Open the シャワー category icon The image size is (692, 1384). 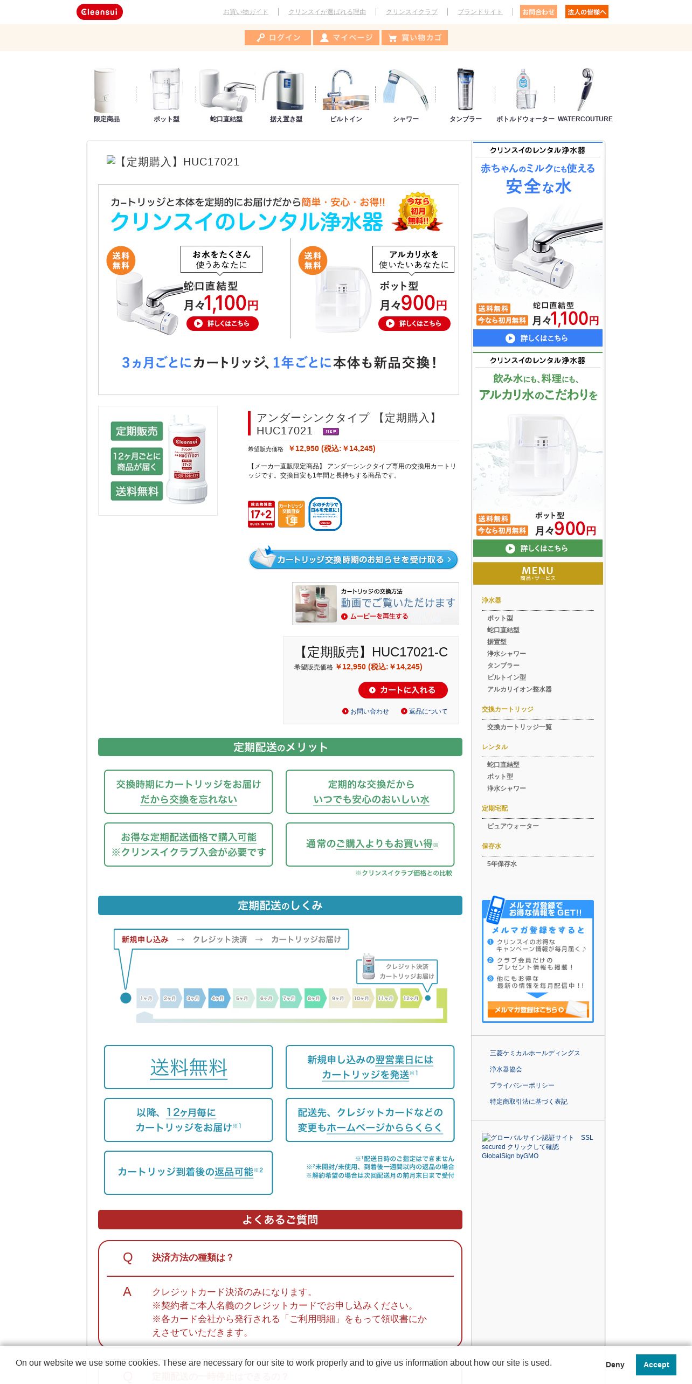pyautogui.click(x=406, y=95)
